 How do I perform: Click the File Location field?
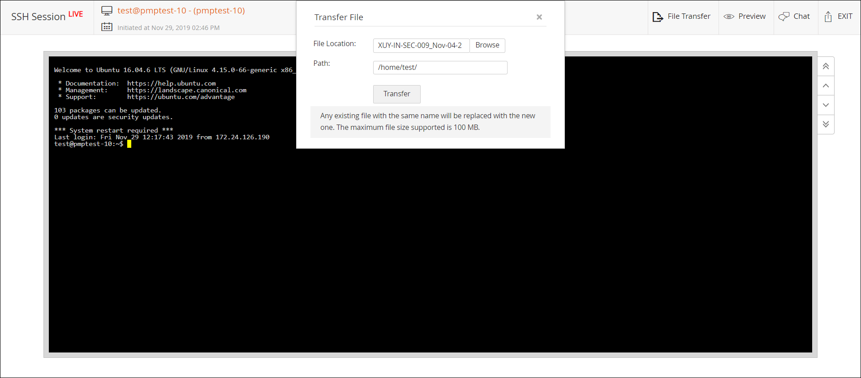tap(421, 45)
